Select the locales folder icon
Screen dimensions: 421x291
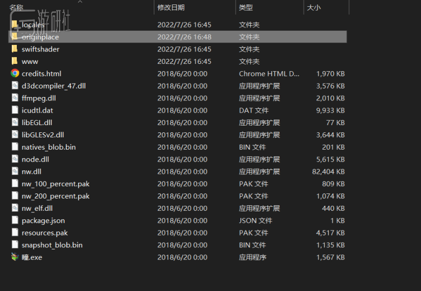tap(15, 25)
